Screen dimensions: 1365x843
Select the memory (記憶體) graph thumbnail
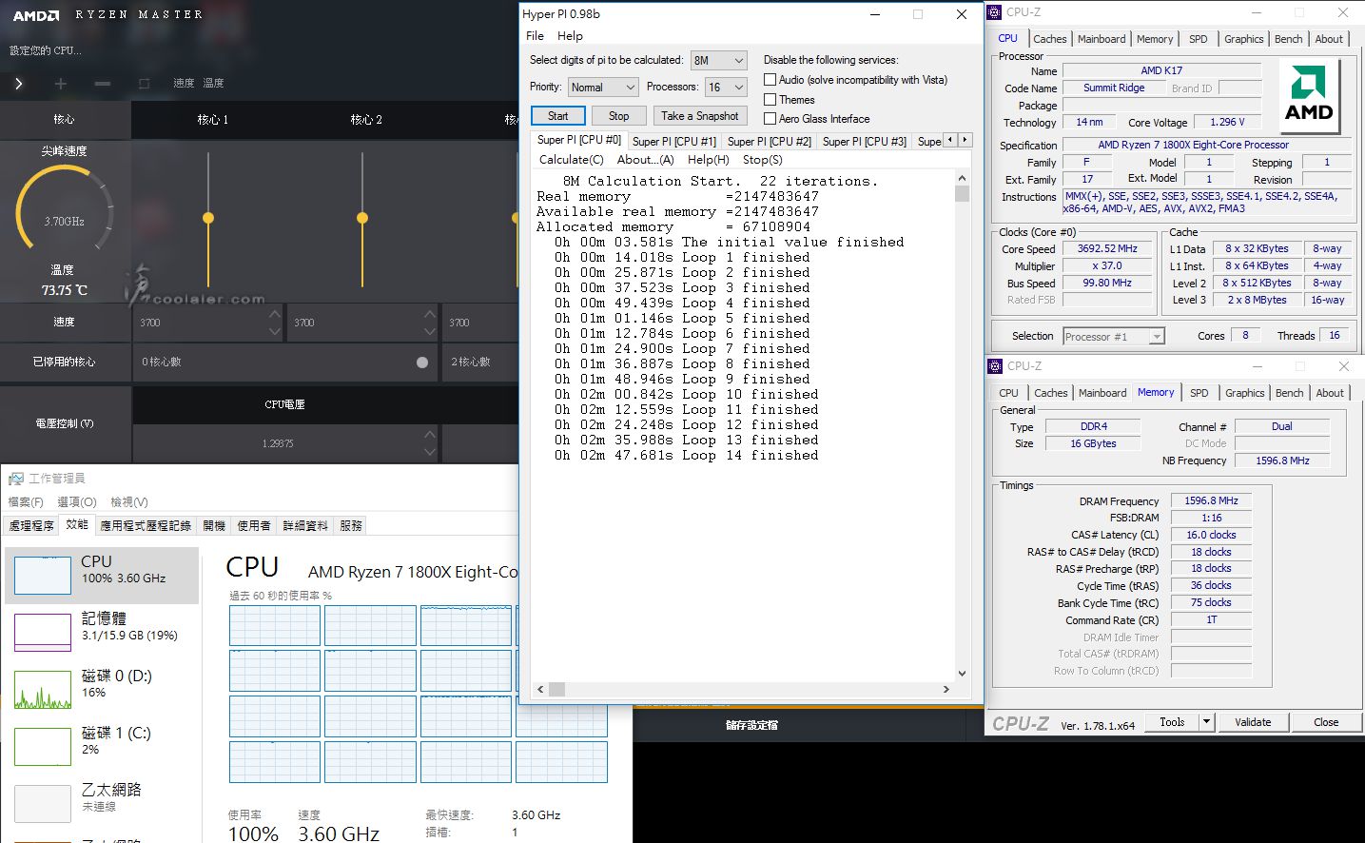click(43, 632)
